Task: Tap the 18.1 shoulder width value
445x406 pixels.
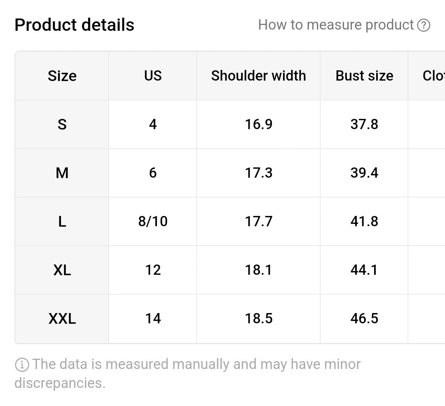Action: click(258, 270)
